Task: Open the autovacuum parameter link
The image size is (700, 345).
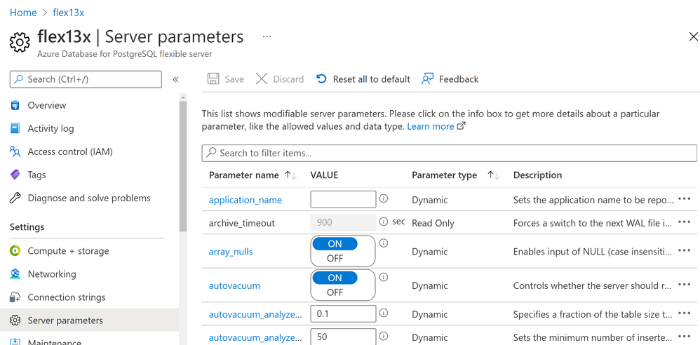Action: tap(234, 285)
